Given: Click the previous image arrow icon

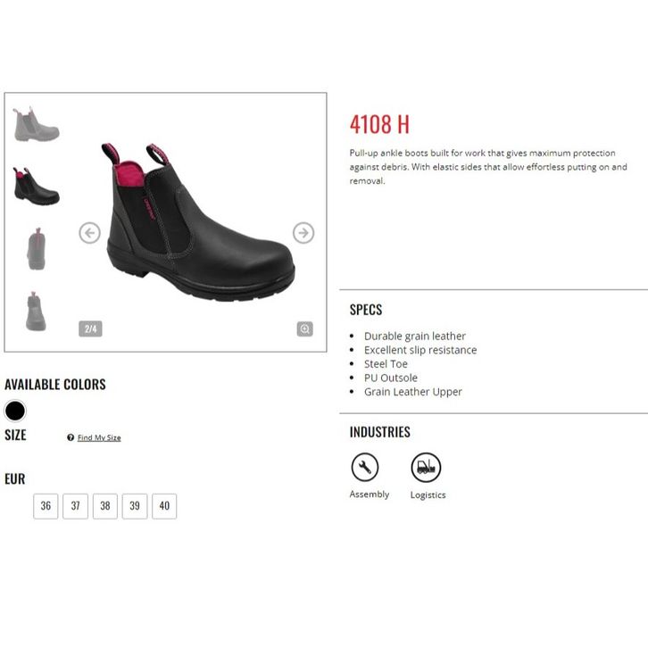Looking at the screenshot, I should coord(89,233).
